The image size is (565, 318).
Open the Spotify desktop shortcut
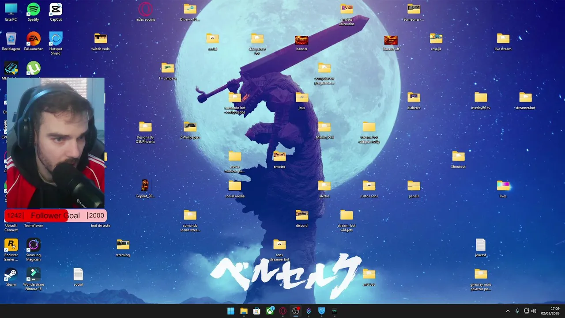[x=33, y=12]
